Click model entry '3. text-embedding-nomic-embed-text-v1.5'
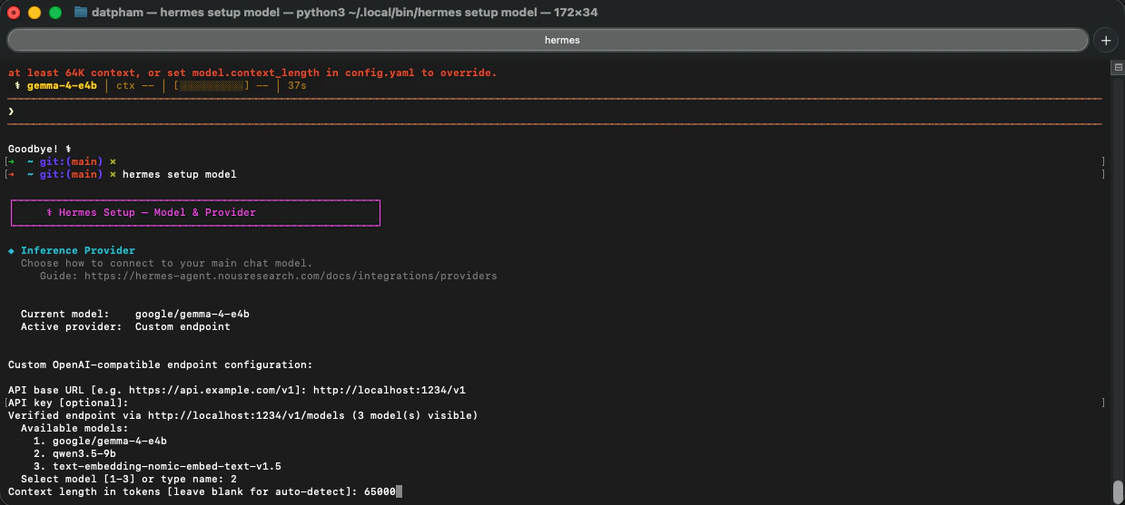The height and width of the screenshot is (505, 1125). click(157, 466)
